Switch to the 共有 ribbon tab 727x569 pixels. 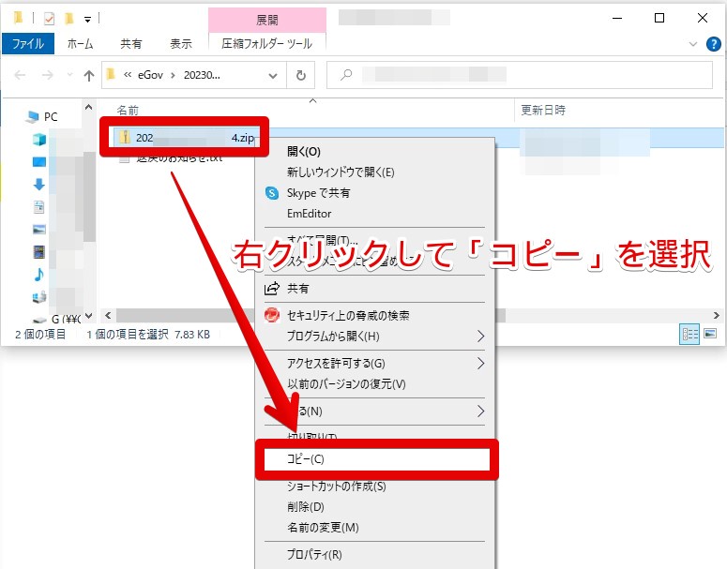pos(130,43)
